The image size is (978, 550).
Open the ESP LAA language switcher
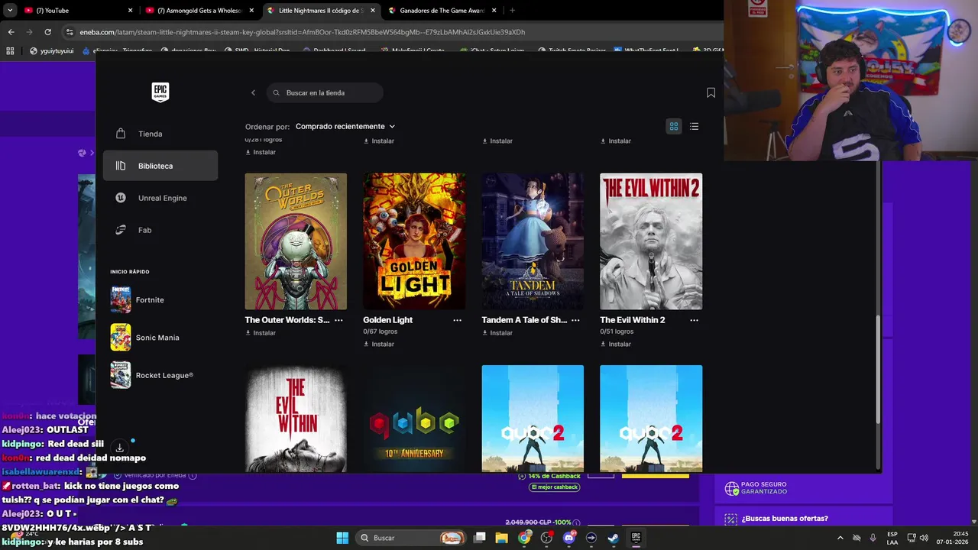pyautogui.click(x=892, y=538)
